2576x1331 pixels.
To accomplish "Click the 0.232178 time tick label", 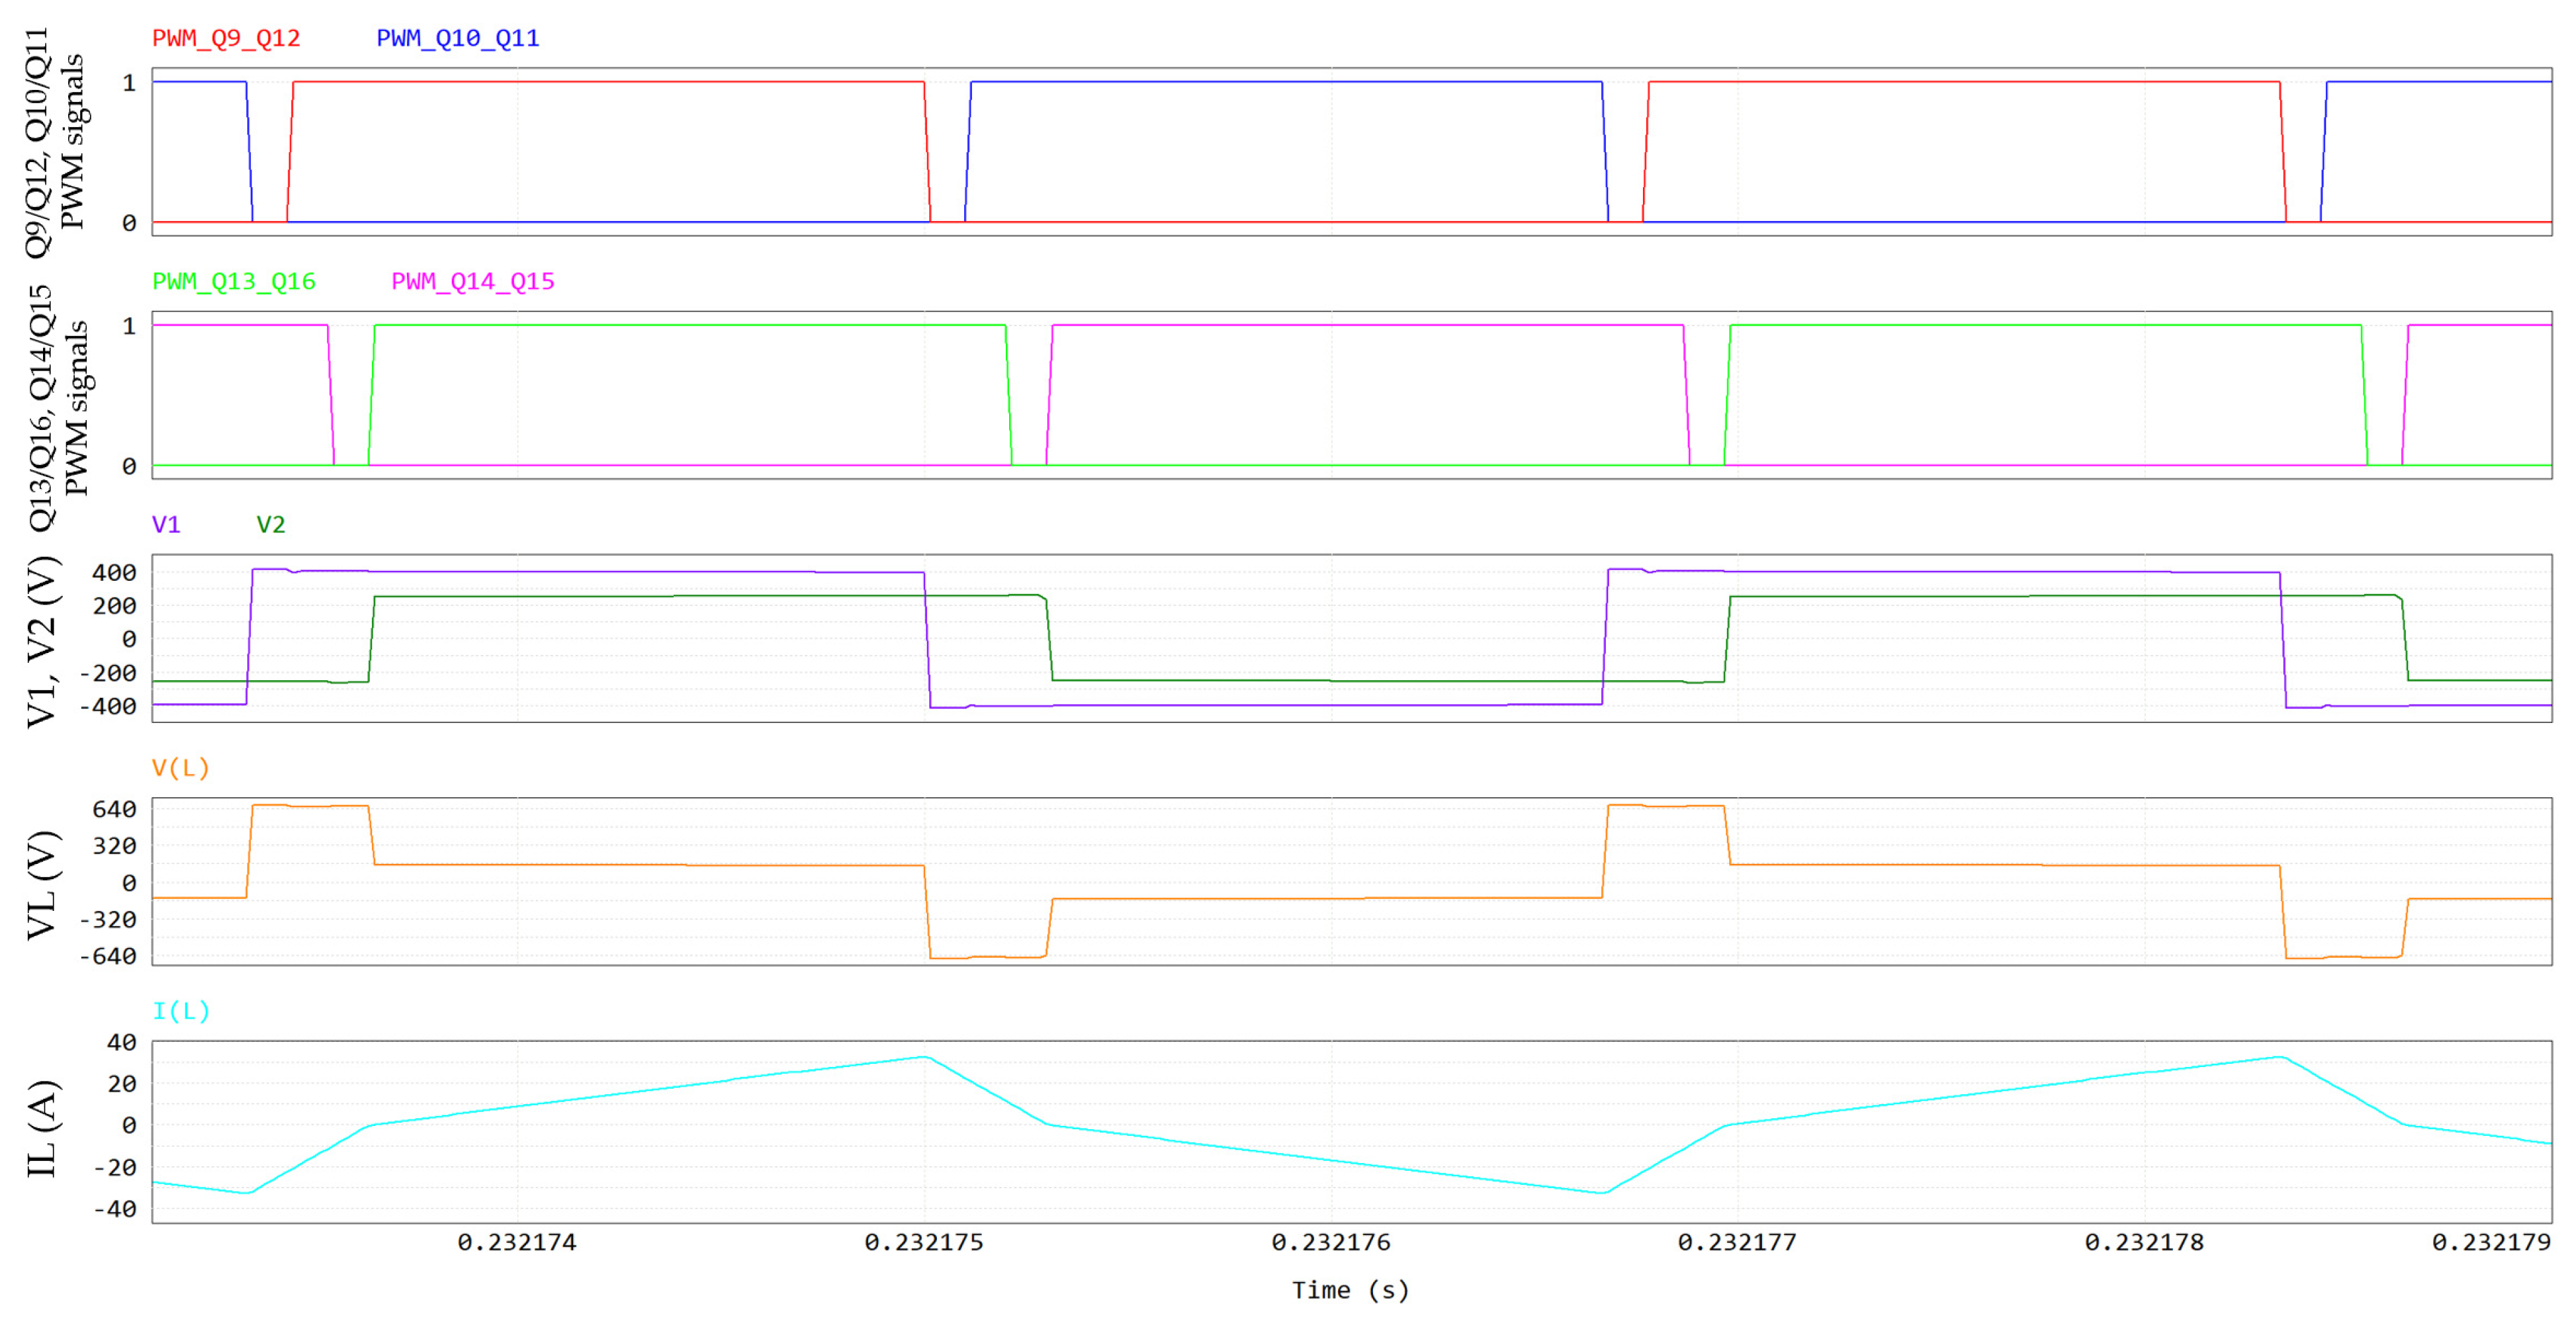I will [2144, 1242].
